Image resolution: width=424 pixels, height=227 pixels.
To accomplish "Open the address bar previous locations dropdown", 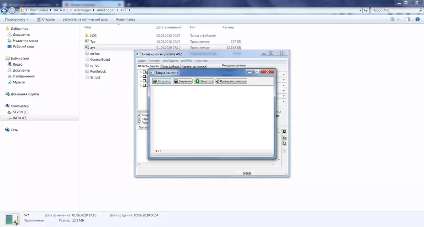I will (360, 10).
